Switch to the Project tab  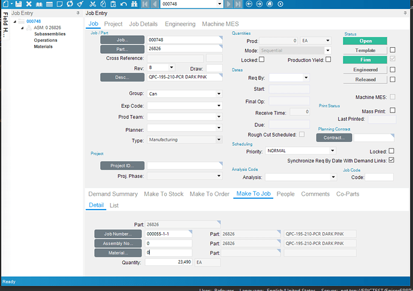(x=113, y=24)
